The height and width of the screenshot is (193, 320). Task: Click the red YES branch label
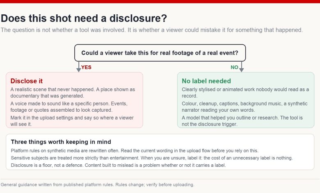click(x=86, y=67)
